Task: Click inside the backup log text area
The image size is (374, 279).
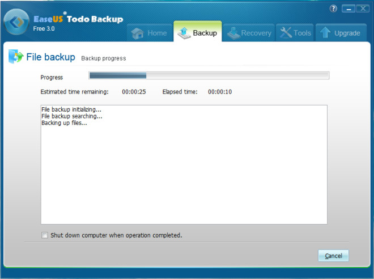Action: [184, 164]
